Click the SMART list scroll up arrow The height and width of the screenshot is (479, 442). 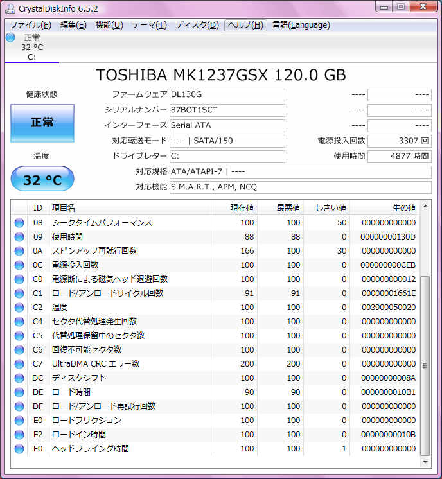(x=425, y=207)
